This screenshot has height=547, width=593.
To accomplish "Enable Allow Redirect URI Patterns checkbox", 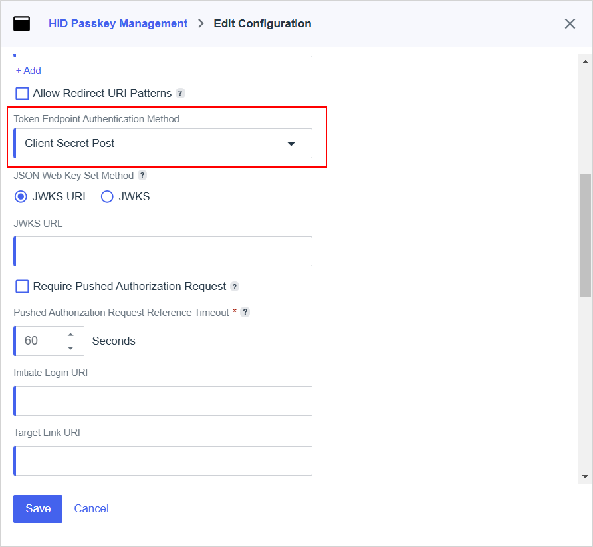I will click(x=23, y=94).
